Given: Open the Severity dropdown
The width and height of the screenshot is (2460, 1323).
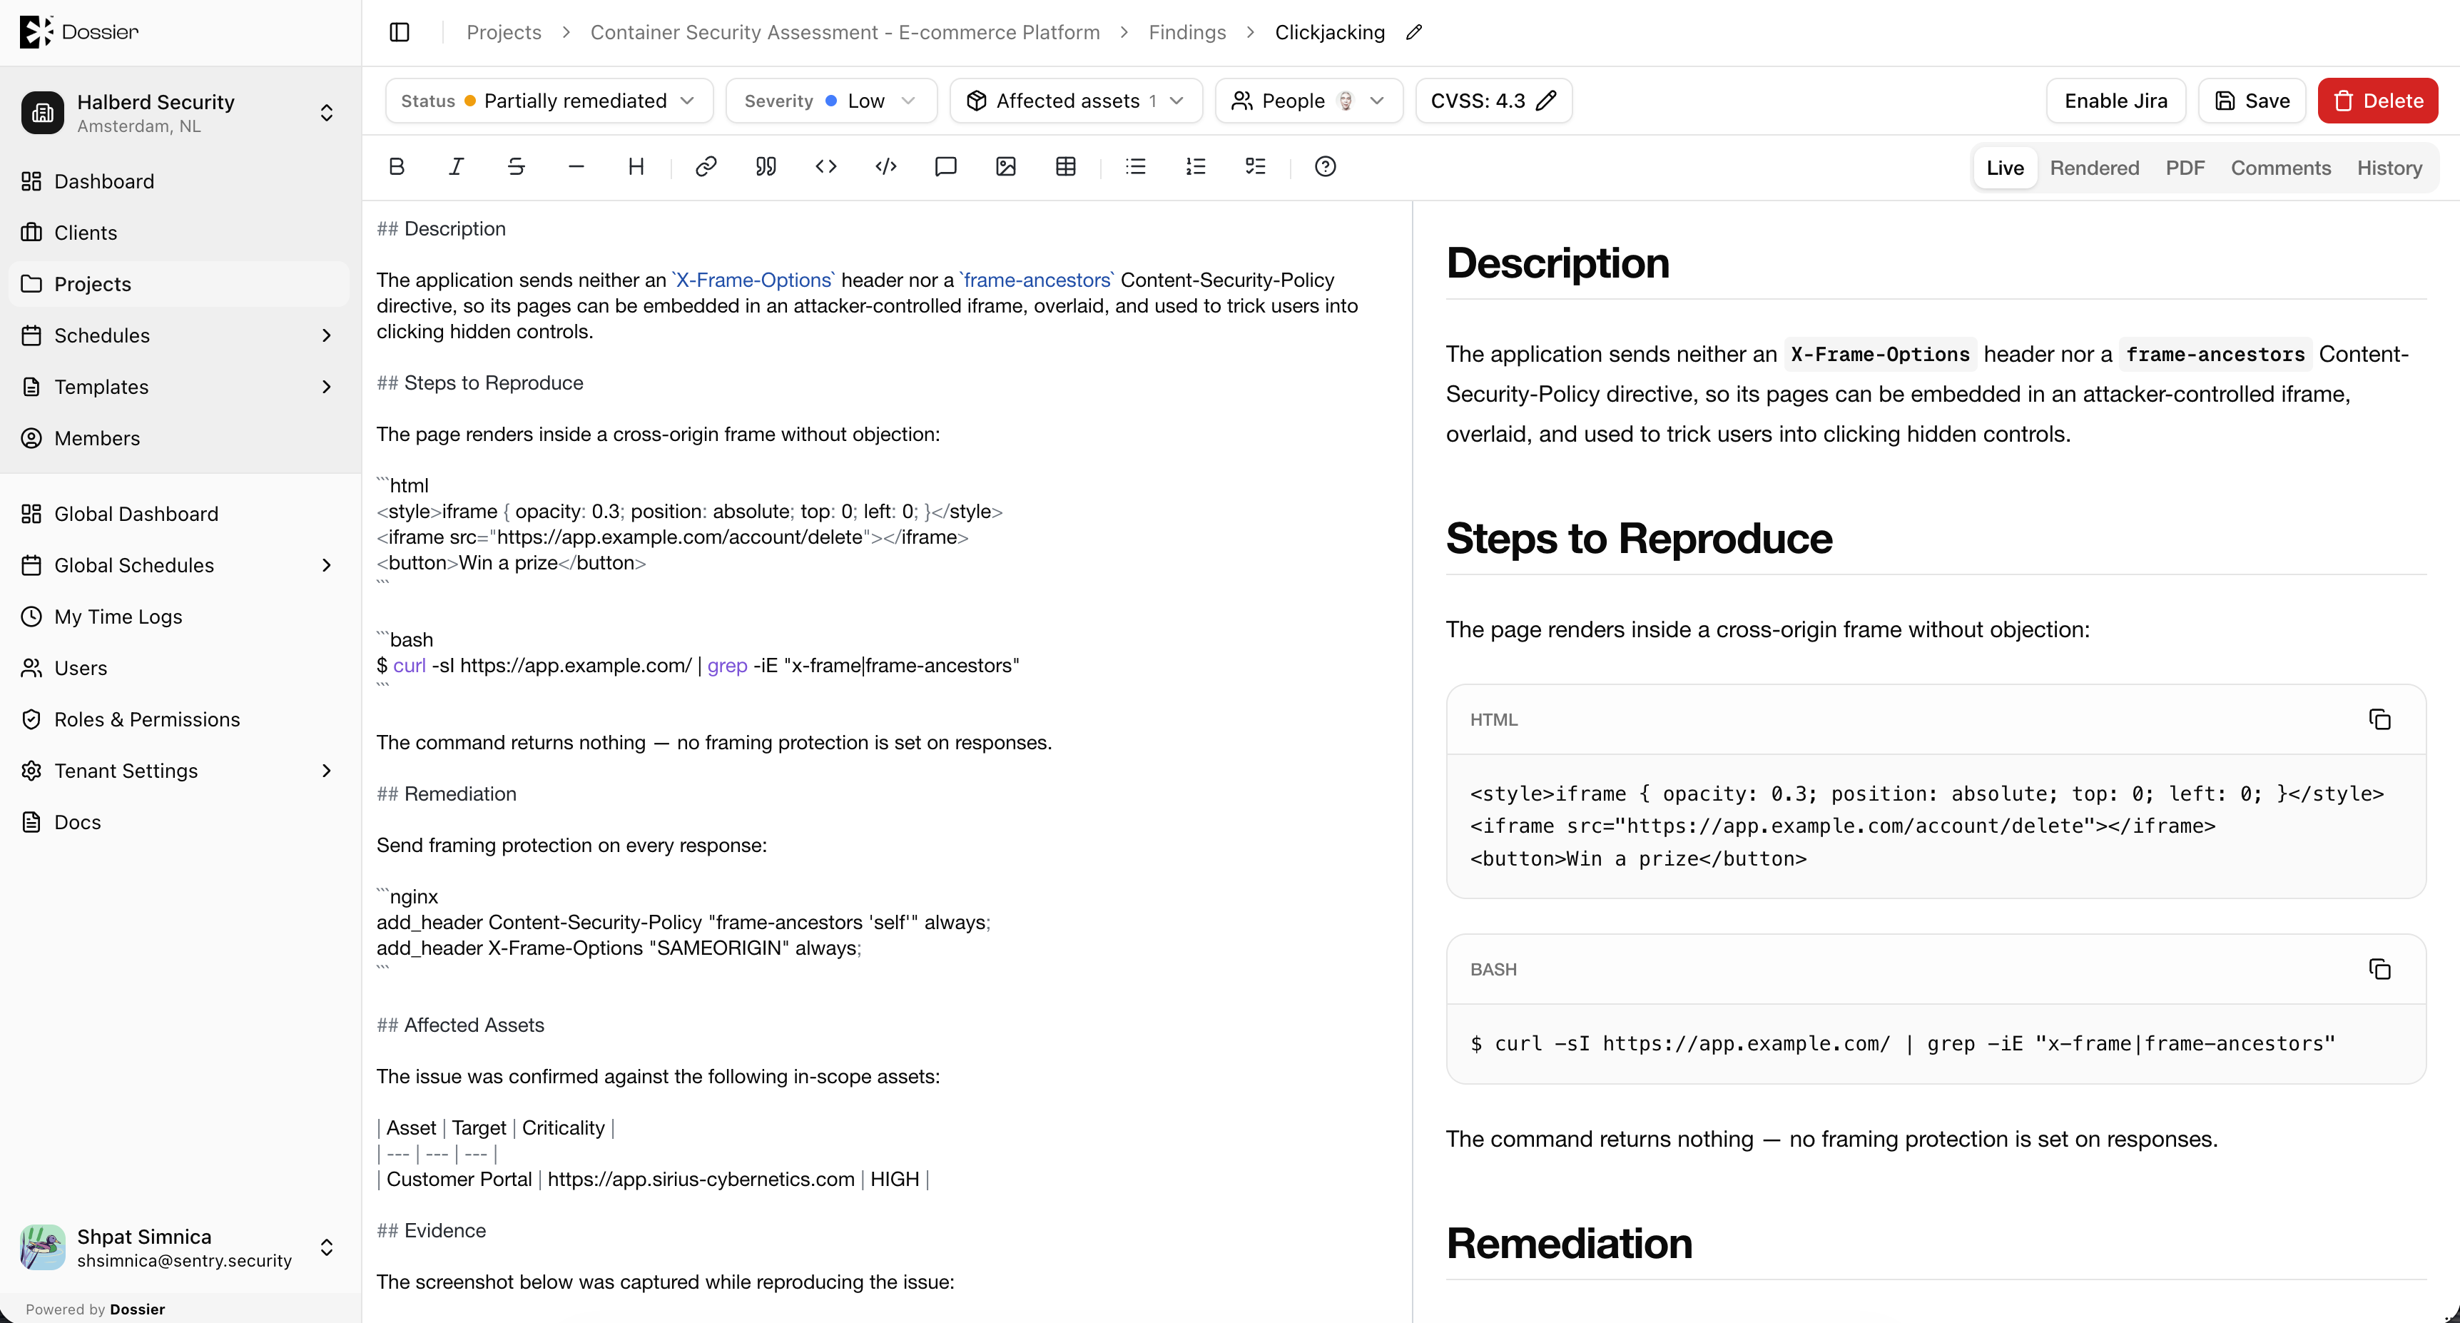Looking at the screenshot, I should click(831, 101).
